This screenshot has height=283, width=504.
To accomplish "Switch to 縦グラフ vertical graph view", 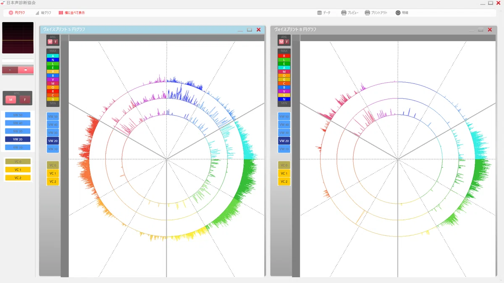I will pyautogui.click(x=43, y=13).
